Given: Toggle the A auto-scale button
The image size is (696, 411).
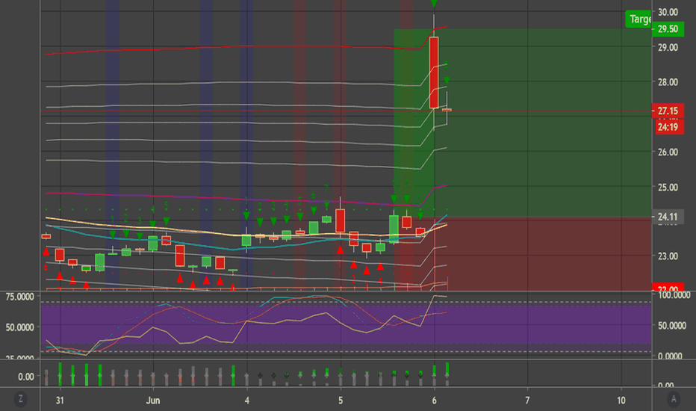Looking at the screenshot, I should tap(674, 399).
